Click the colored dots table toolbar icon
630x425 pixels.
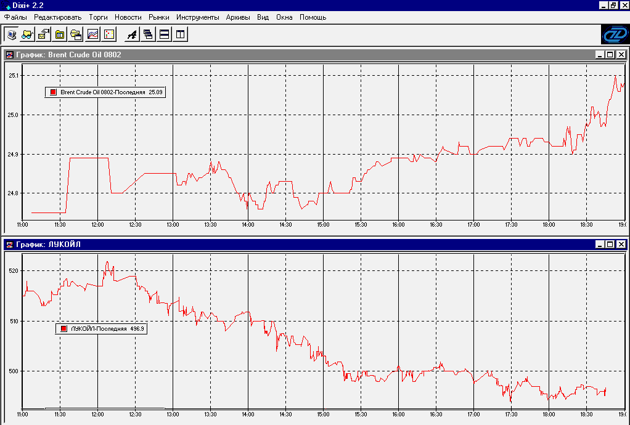(x=109, y=34)
